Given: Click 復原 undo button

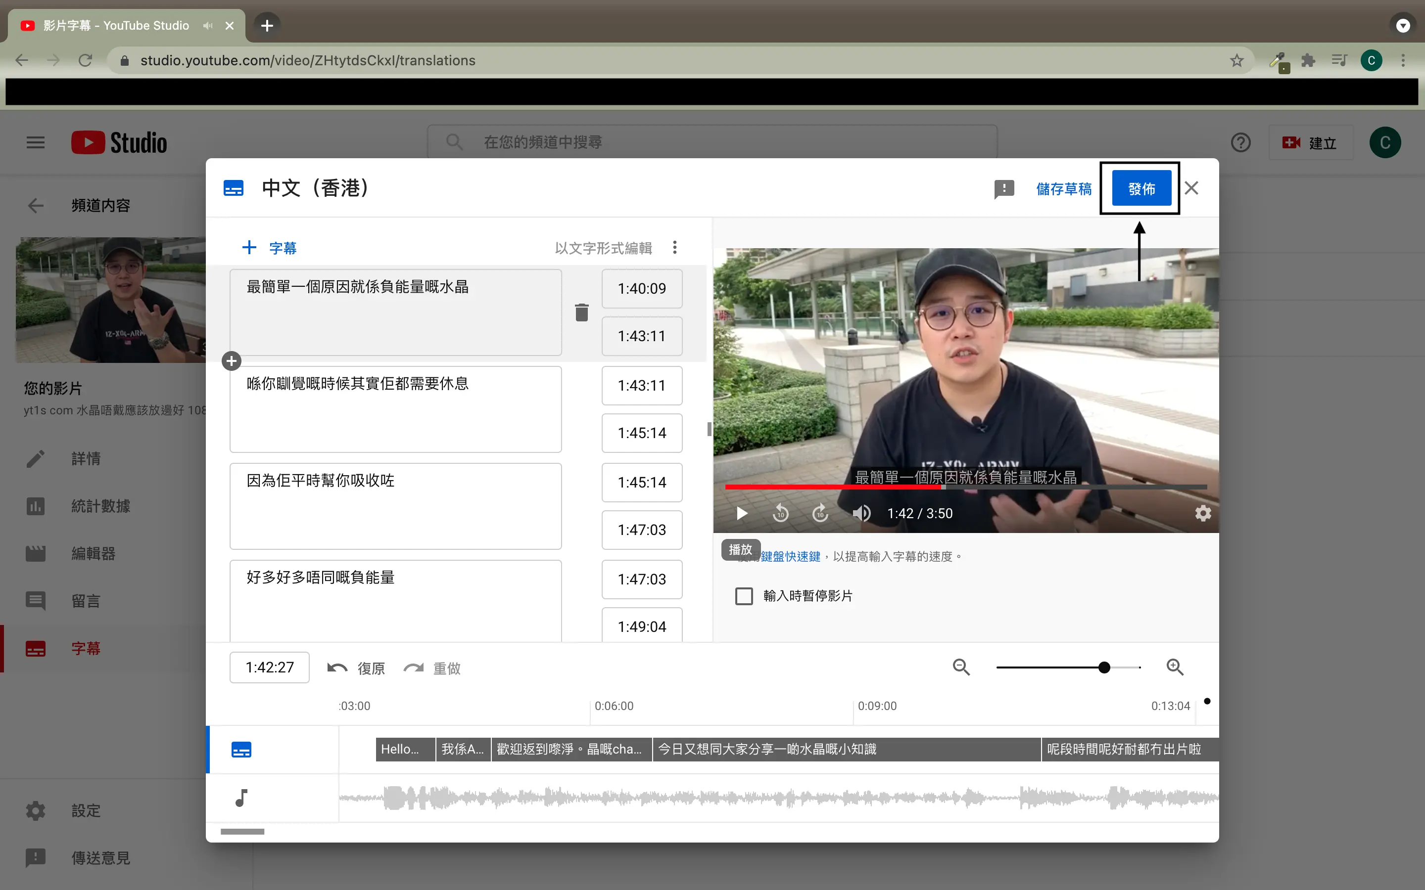Looking at the screenshot, I should (356, 668).
